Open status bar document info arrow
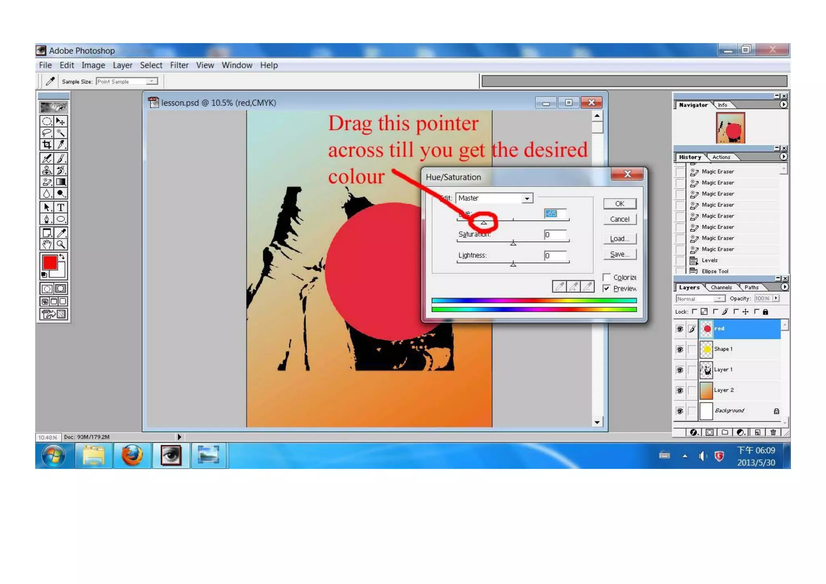This screenshot has height=584, width=826. click(179, 436)
